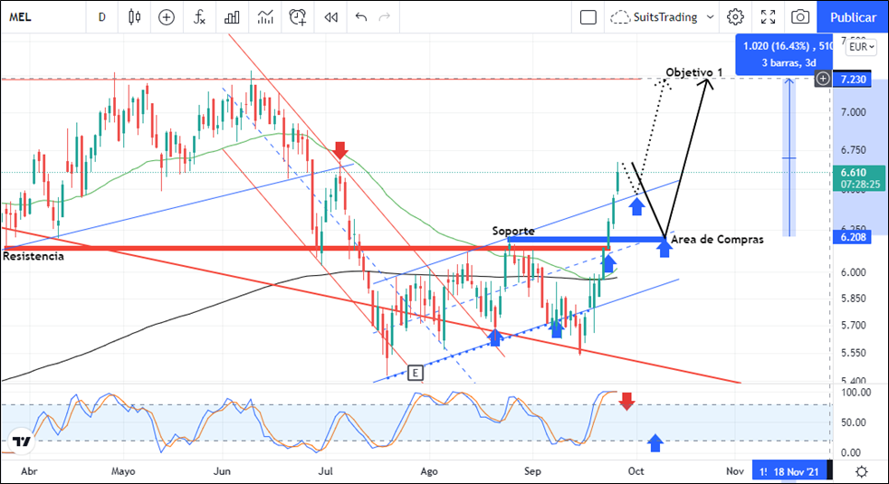Take a chart snapshot with camera icon
This screenshot has height=484, width=889.
(x=800, y=16)
